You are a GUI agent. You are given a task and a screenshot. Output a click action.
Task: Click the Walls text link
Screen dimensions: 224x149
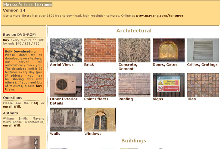[x=55, y=134]
